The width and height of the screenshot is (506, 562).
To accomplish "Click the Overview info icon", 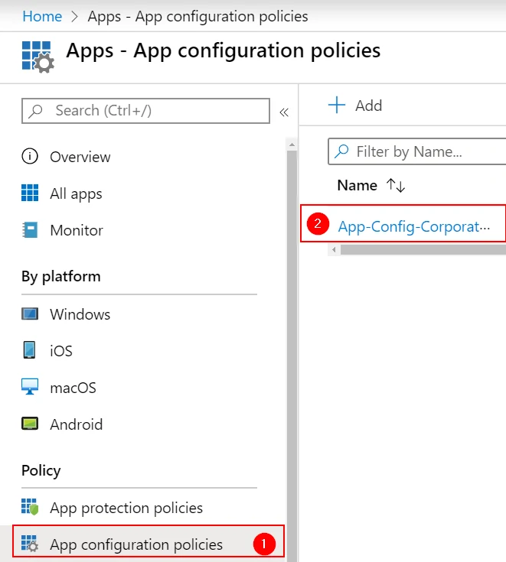I will coord(30,157).
